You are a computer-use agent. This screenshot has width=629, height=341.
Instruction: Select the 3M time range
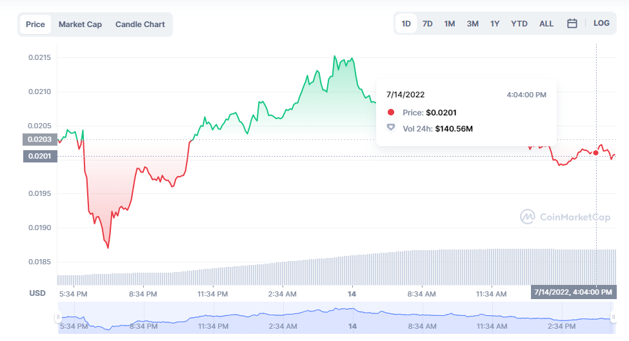click(472, 24)
